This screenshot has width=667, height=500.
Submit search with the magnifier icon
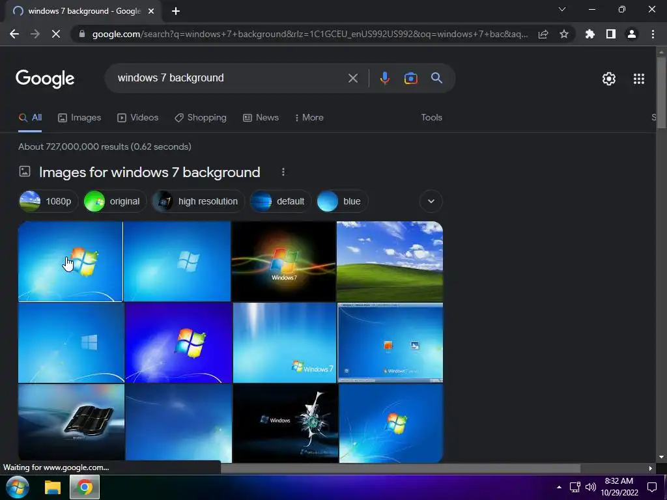[x=436, y=78]
